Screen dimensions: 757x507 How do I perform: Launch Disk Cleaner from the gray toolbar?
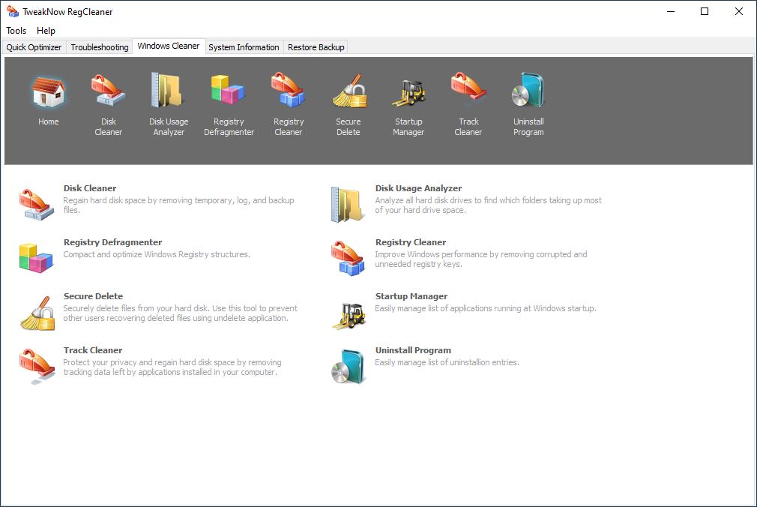pos(108,91)
